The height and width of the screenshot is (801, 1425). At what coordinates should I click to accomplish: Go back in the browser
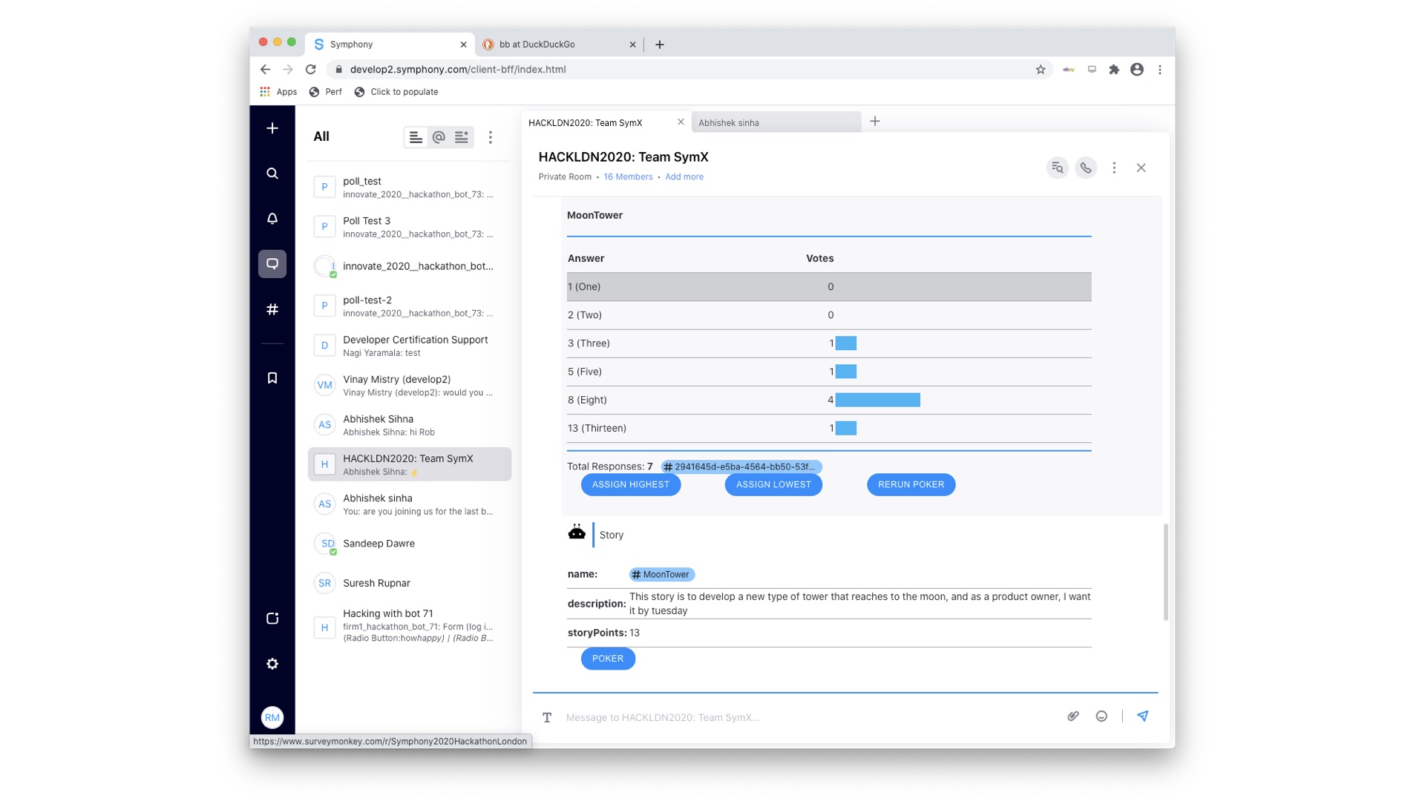(x=265, y=69)
